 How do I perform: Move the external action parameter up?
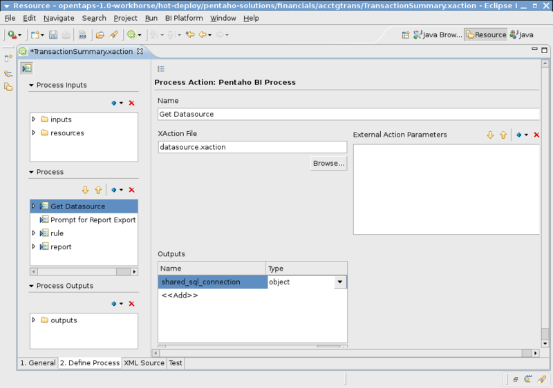tap(503, 135)
